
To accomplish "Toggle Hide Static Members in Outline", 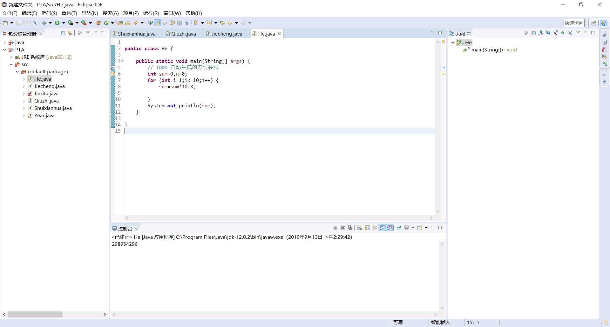I will pyautogui.click(x=555, y=33).
